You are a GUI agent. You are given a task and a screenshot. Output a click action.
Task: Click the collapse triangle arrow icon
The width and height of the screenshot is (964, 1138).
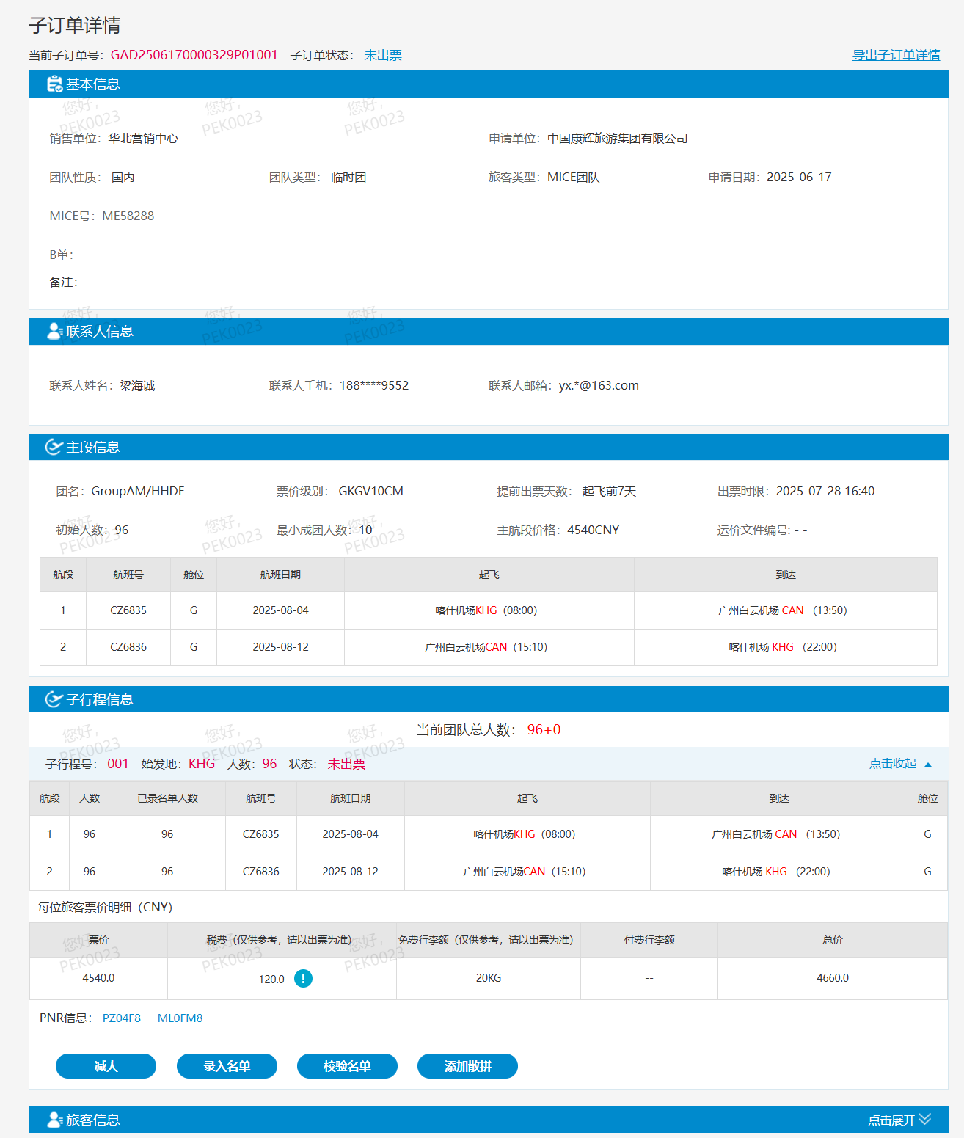pyautogui.click(x=928, y=765)
